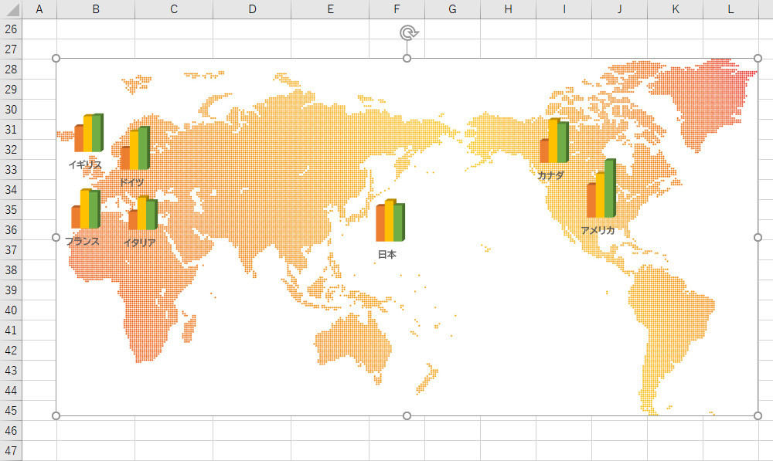Select column B header
The image size is (773, 461).
pos(96,9)
